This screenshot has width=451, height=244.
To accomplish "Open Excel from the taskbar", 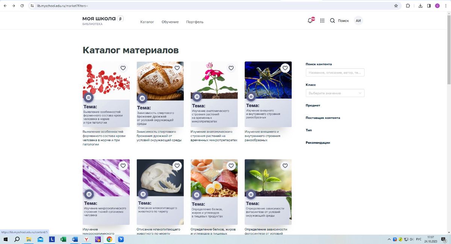I will [63, 239].
